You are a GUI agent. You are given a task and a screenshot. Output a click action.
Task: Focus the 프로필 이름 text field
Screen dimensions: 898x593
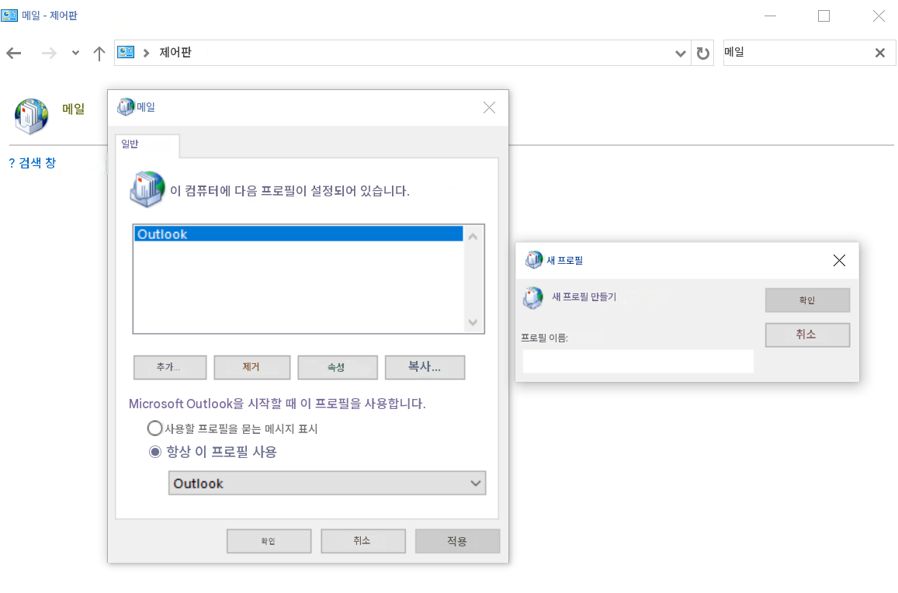638,362
